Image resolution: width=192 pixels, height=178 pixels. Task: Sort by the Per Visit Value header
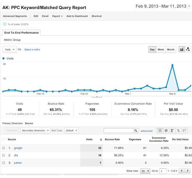tap(180, 139)
